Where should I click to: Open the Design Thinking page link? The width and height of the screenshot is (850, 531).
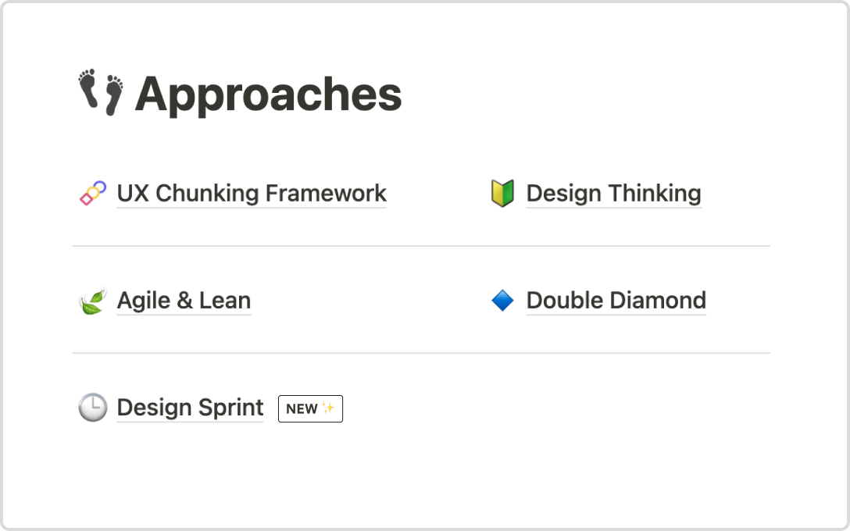point(613,193)
